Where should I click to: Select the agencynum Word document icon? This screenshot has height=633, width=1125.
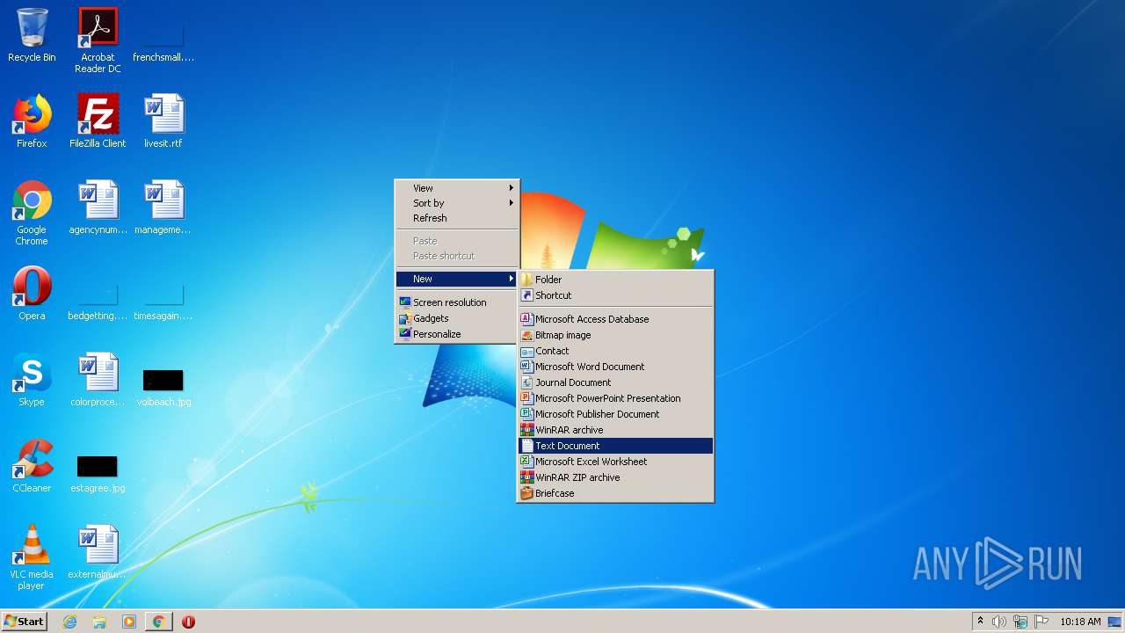(x=98, y=207)
